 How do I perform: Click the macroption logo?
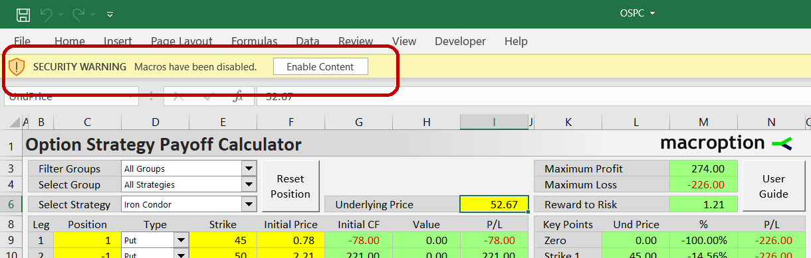pyautogui.click(x=727, y=143)
